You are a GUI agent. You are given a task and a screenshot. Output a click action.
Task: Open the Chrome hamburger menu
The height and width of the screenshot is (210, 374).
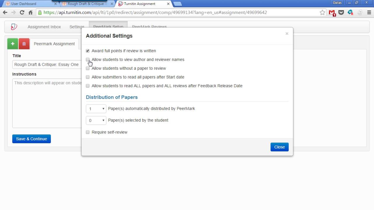click(x=369, y=13)
